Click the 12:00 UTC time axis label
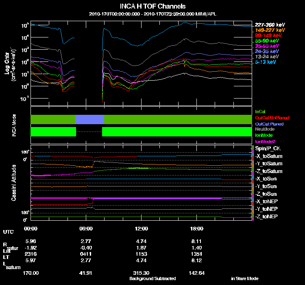 pyautogui.click(x=141, y=228)
